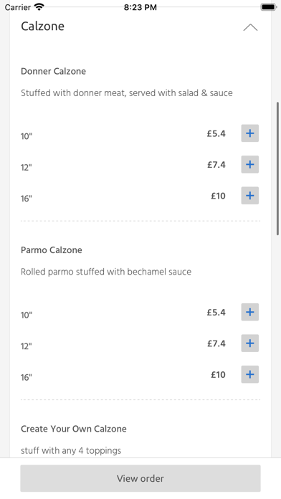Add 12" Donner Calzone with plus icon
Image resolution: width=281 pixels, height=499 pixels.
pyautogui.click(x=249, y=164)
